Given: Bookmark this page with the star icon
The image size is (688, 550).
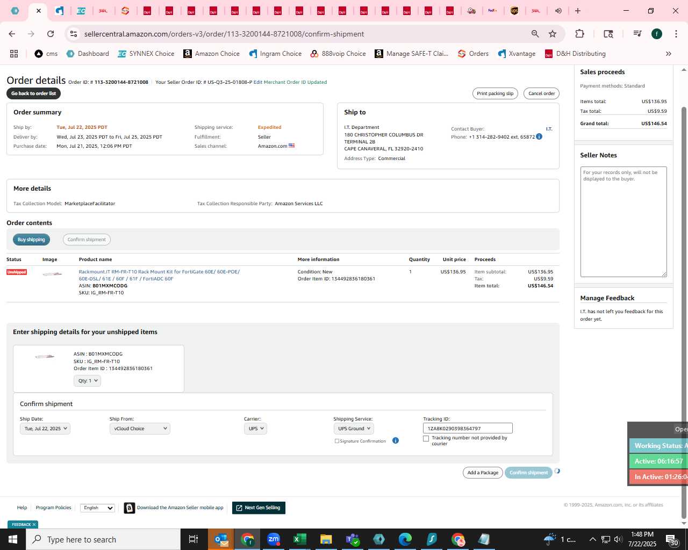Looking at the screenshot, I should (x=553, y=34).
